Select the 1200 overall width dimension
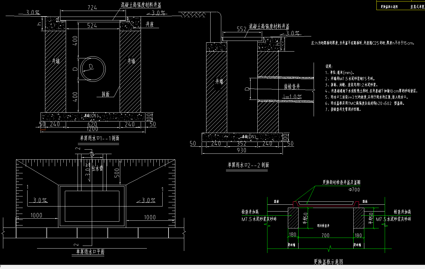The width and height of the screenshot is (425, 269). (x=92, y=129)
